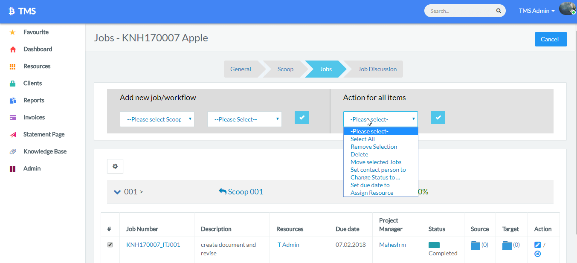Open Mahesh m project manager link
577x263 pixels.
pos(392,245)
